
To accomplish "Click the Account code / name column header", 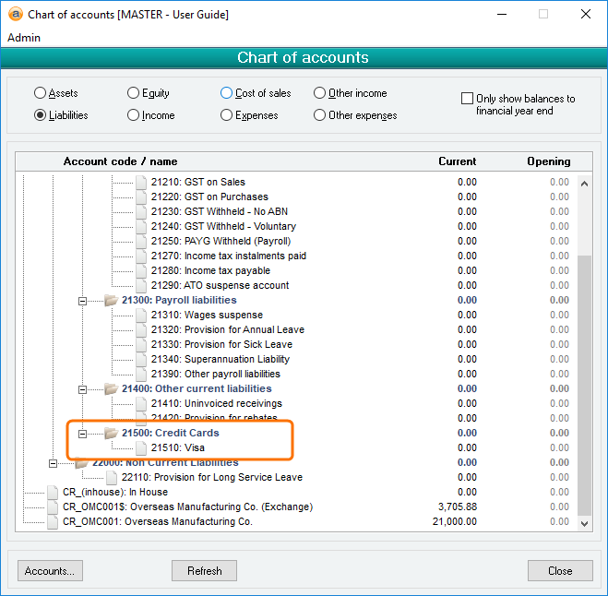I will tap(120, 161).
